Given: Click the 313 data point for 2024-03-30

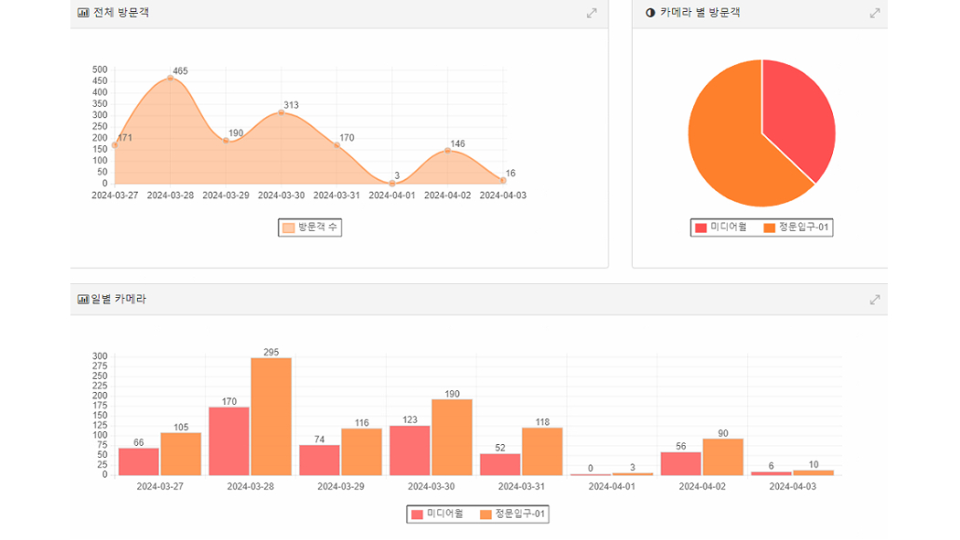Looking at the screenshot, I should (281, 112).
